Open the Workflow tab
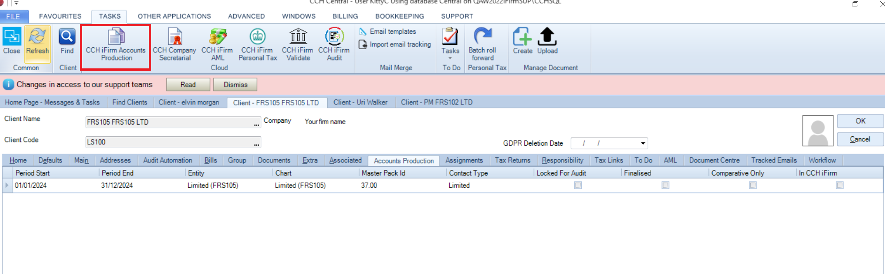The width and height of the screenshot is (885, 274). (822, 160)
